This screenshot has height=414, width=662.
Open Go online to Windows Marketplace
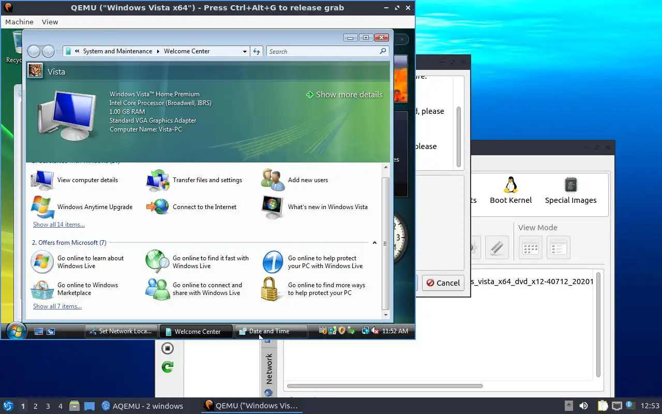pos(75,289)
